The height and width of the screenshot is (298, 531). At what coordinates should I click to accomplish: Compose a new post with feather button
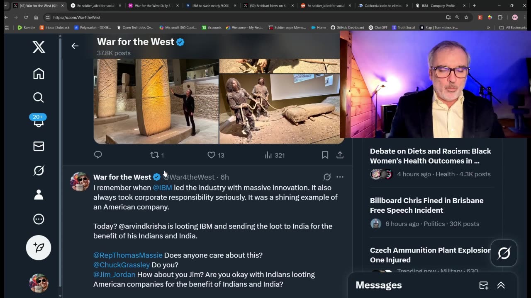pyautogui.click(x=39, y=248)
